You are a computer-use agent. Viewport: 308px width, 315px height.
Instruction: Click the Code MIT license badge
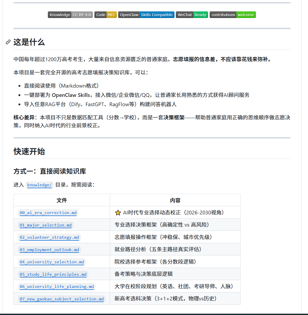105,15
